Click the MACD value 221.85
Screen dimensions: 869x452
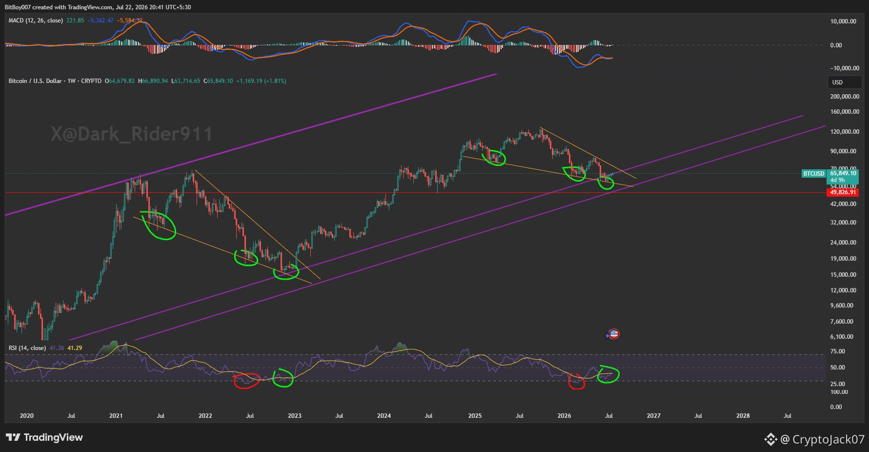coord(75,21)
